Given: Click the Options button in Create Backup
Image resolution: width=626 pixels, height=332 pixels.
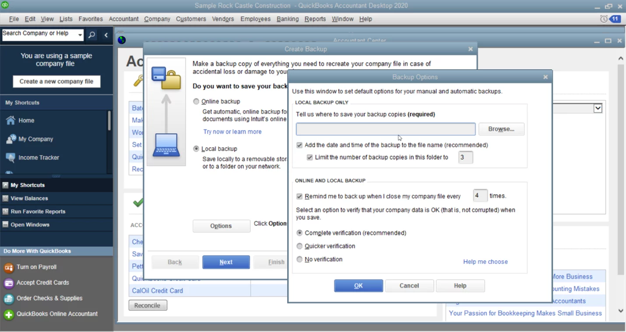Looking at the screenshot, I should coord(221,226).
